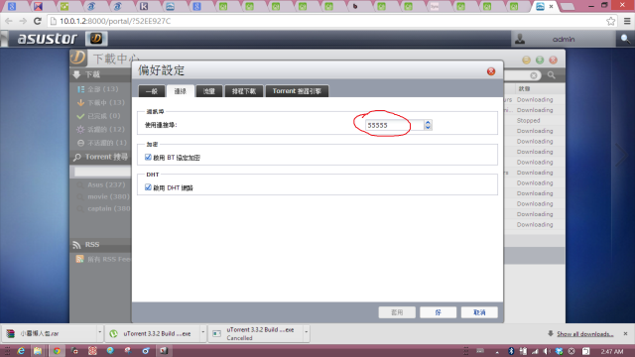Click the 2:47 AM clock

pyautogui.click(x=612, y=351)
